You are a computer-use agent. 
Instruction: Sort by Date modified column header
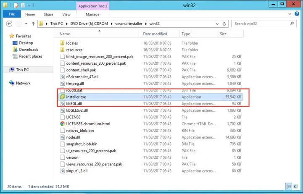point(160,34)
